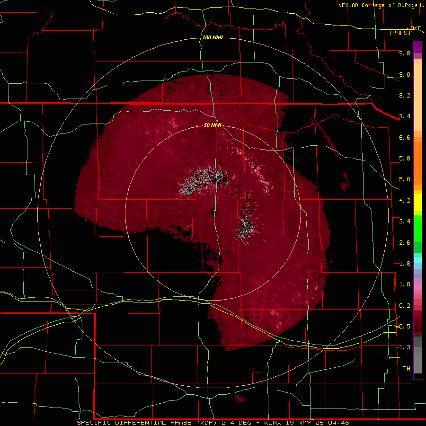Pick the yellow band on the color bar
Image resolution: width=426 pixels, height=426 pixels.
418,203
